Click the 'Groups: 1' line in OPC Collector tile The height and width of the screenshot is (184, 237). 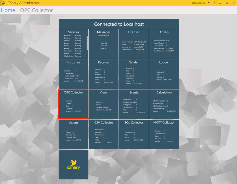point(70,103)
